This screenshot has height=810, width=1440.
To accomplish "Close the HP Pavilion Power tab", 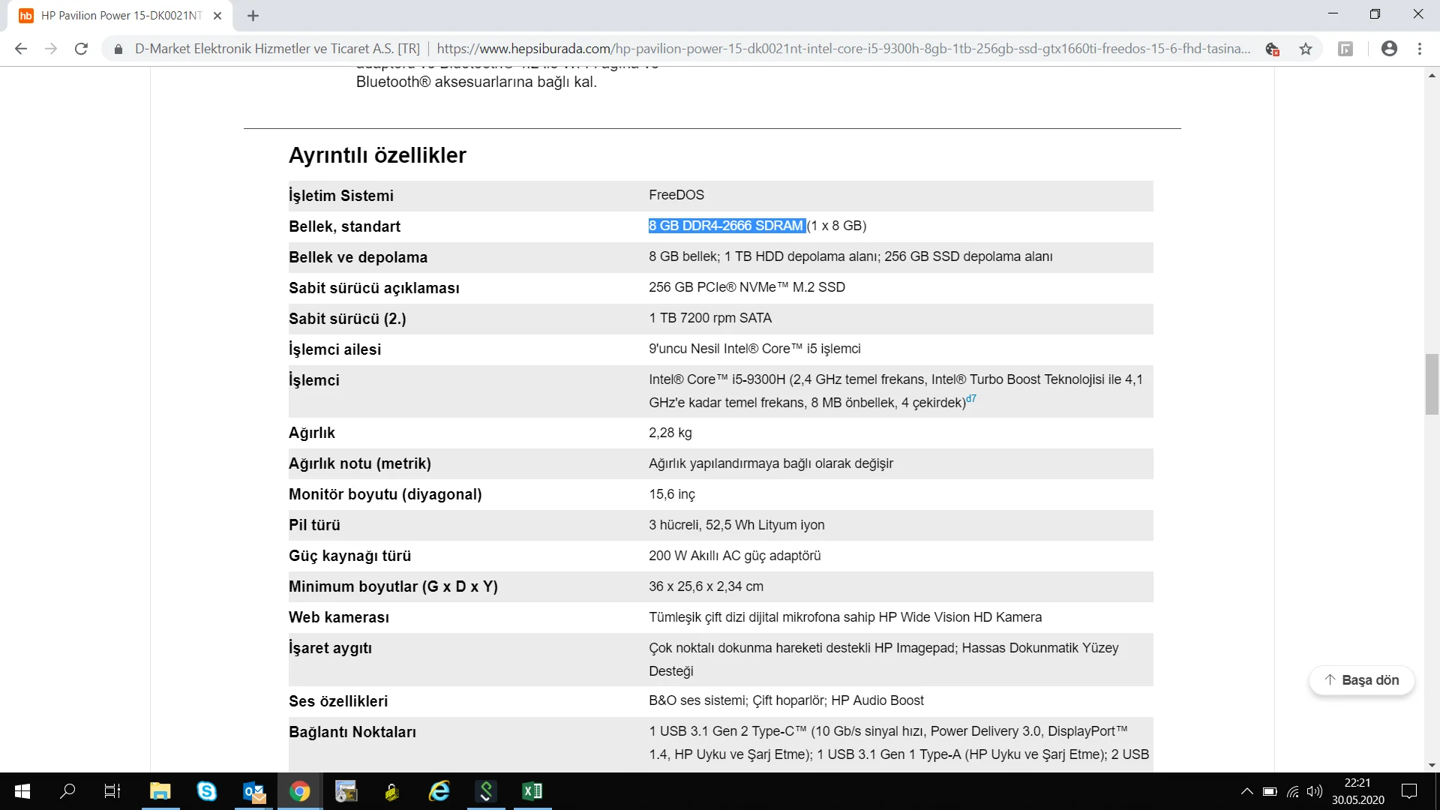I will (217, 16).
